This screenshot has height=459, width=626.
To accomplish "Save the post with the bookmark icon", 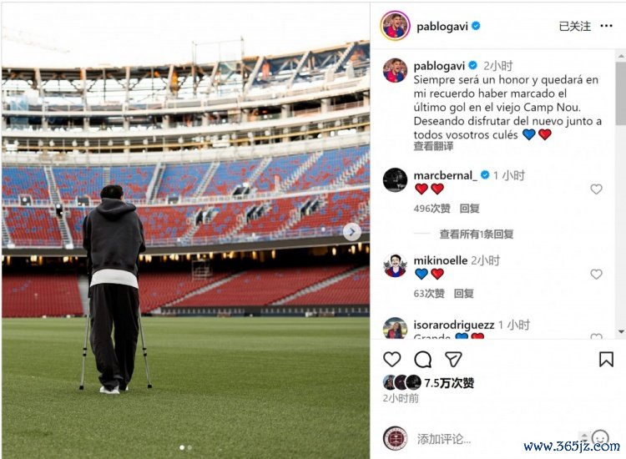I will tap(606, 359).
